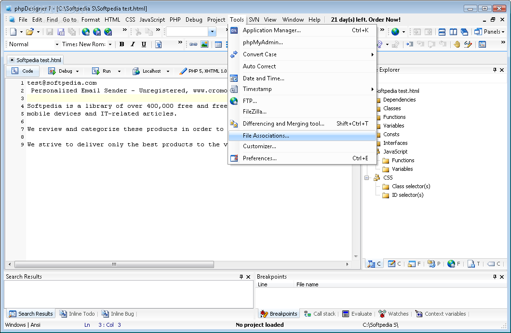Collapse the CSS tree node

click(x=367, y=178)
